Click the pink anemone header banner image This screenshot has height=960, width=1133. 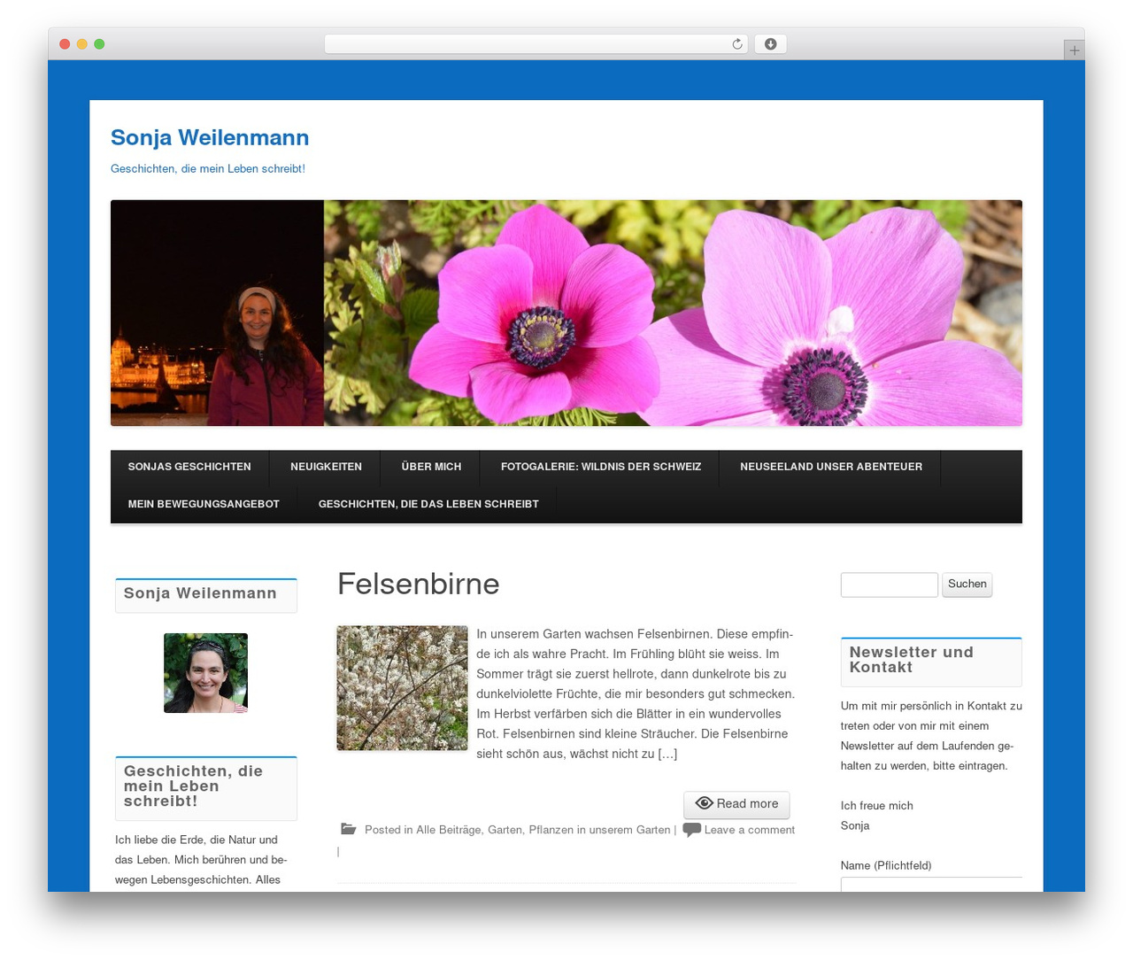pos(566,313)
